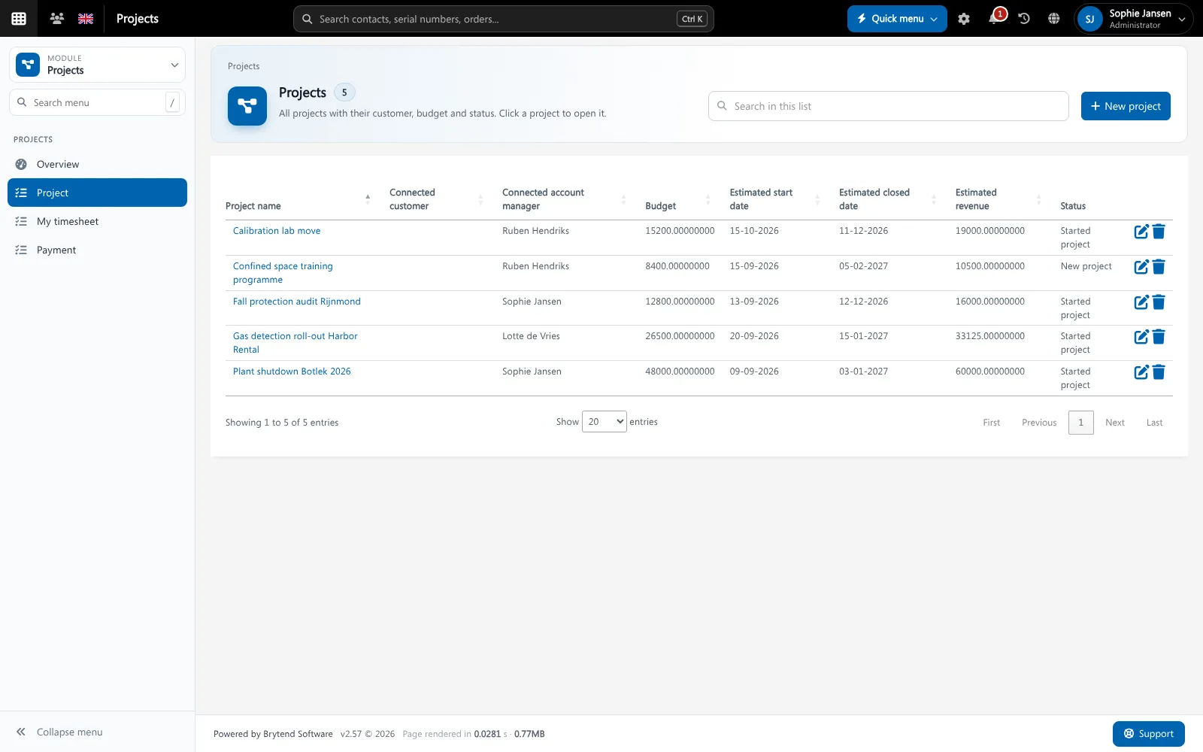Open recent history clock icon
Viewport: 1203px width, 752px height.
click(x=1024, y=19)
